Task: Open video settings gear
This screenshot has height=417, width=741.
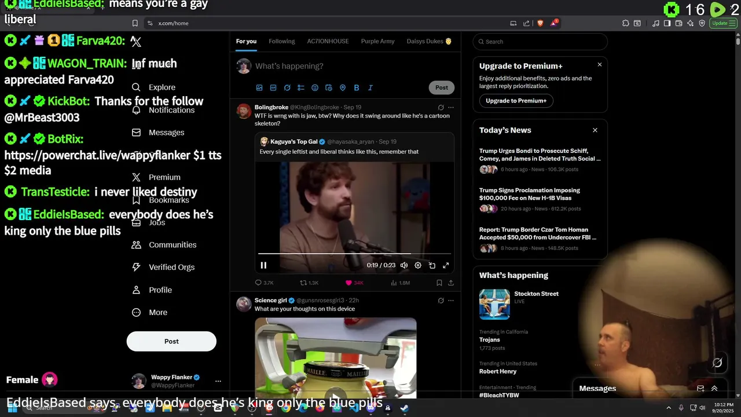Action: click(x=418, y=265)
